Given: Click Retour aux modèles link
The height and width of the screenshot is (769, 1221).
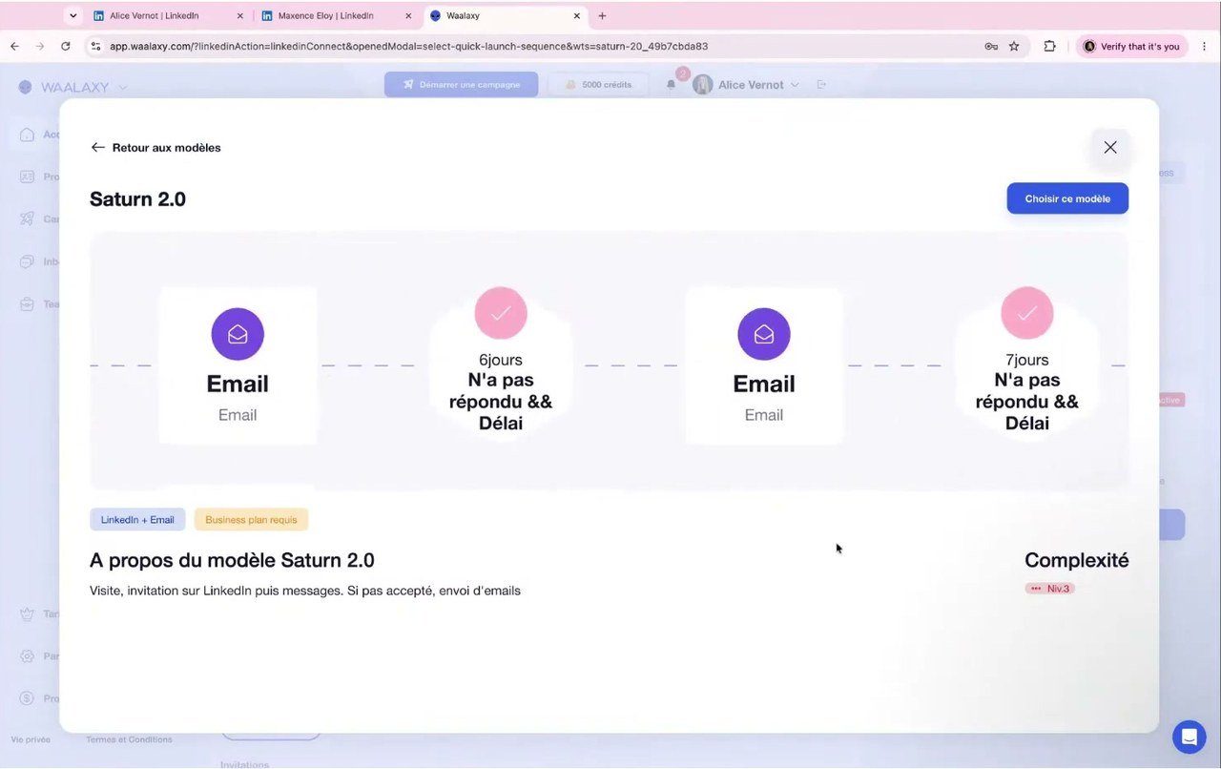Looking at the screenshot, I should [166, 148].
